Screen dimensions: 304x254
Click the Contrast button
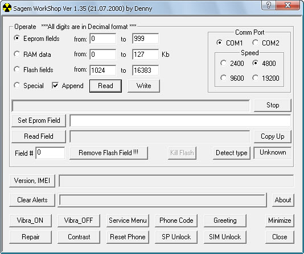click(79, 237)
